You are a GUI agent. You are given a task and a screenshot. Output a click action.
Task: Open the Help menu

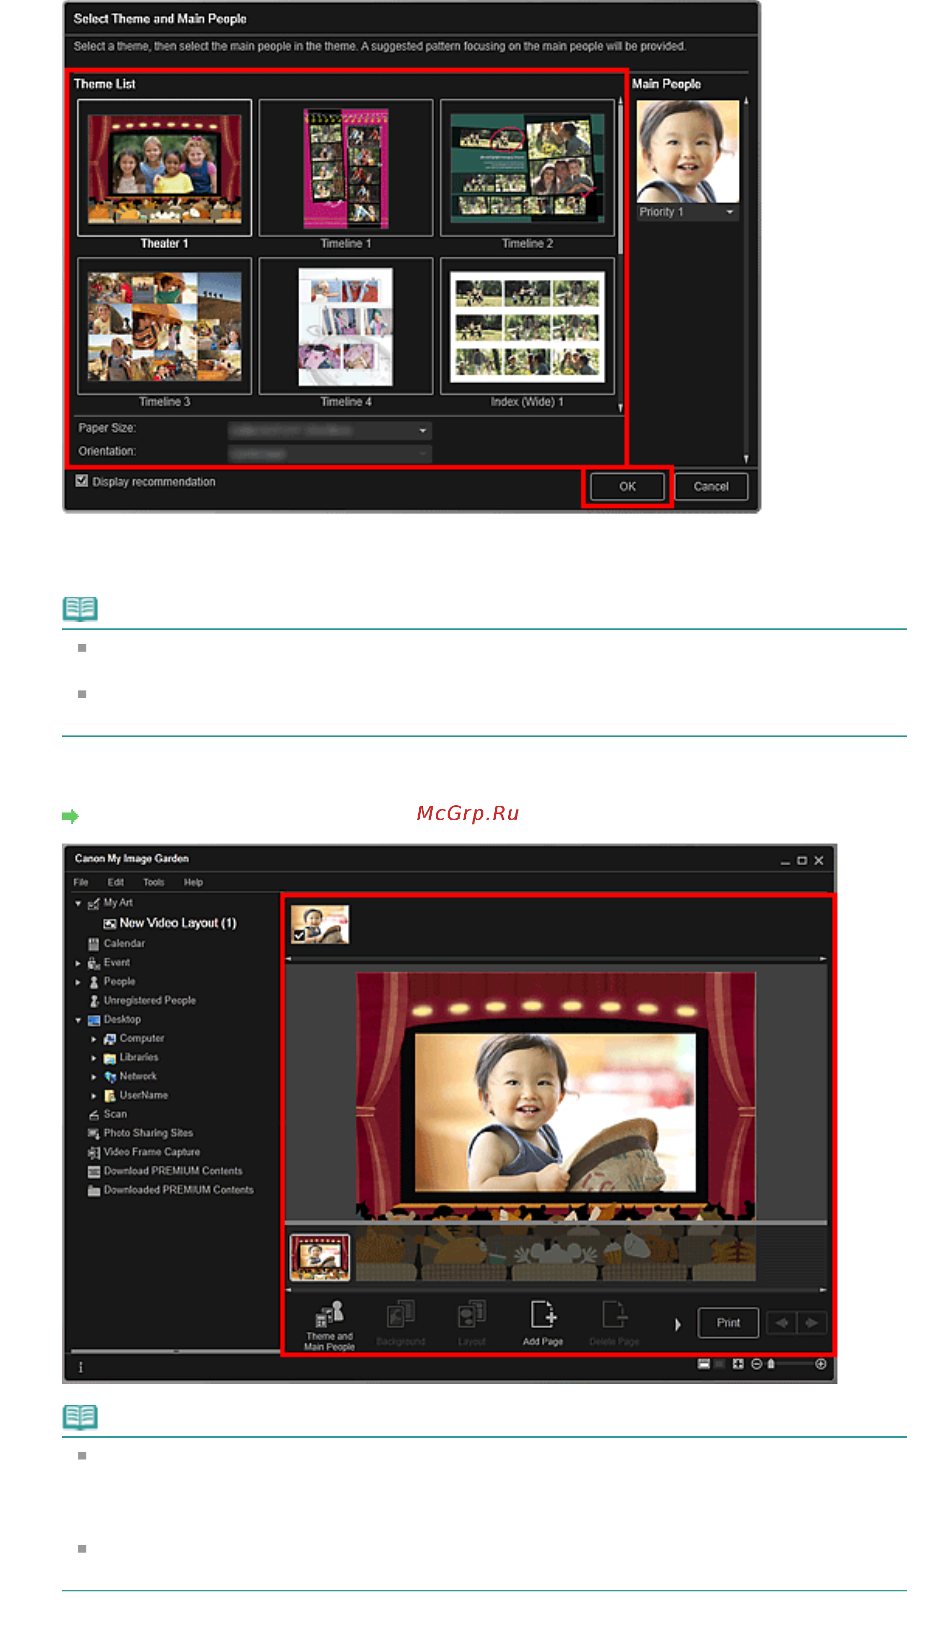click(x=193, y=883)
